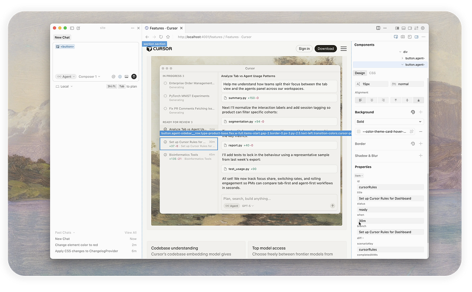The height and width of the screenshot is (292, 472).
Task: Split the editor with the columns icon
Action: [x=378, y=28]
